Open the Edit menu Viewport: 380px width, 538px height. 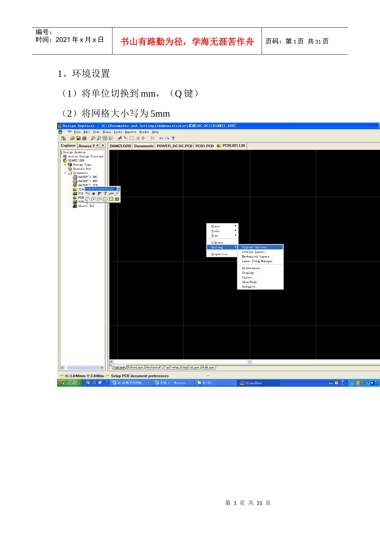click(87, 132)
